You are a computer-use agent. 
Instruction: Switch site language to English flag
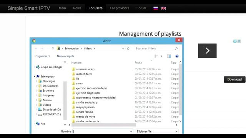(x=163, y=8)
